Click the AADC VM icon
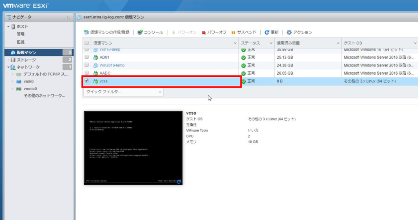 96,73
